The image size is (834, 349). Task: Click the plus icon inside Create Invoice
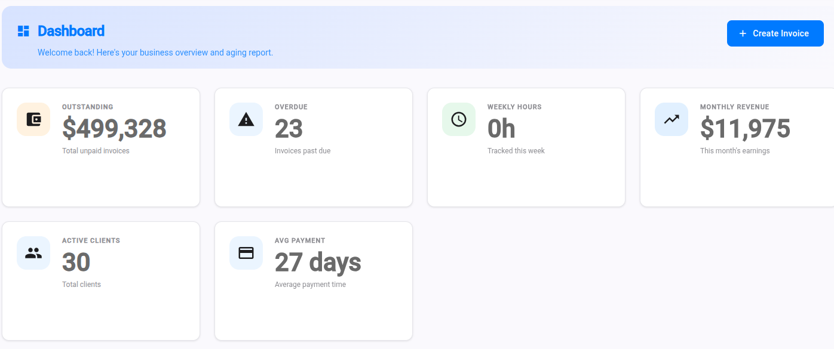tap(743, 33)
